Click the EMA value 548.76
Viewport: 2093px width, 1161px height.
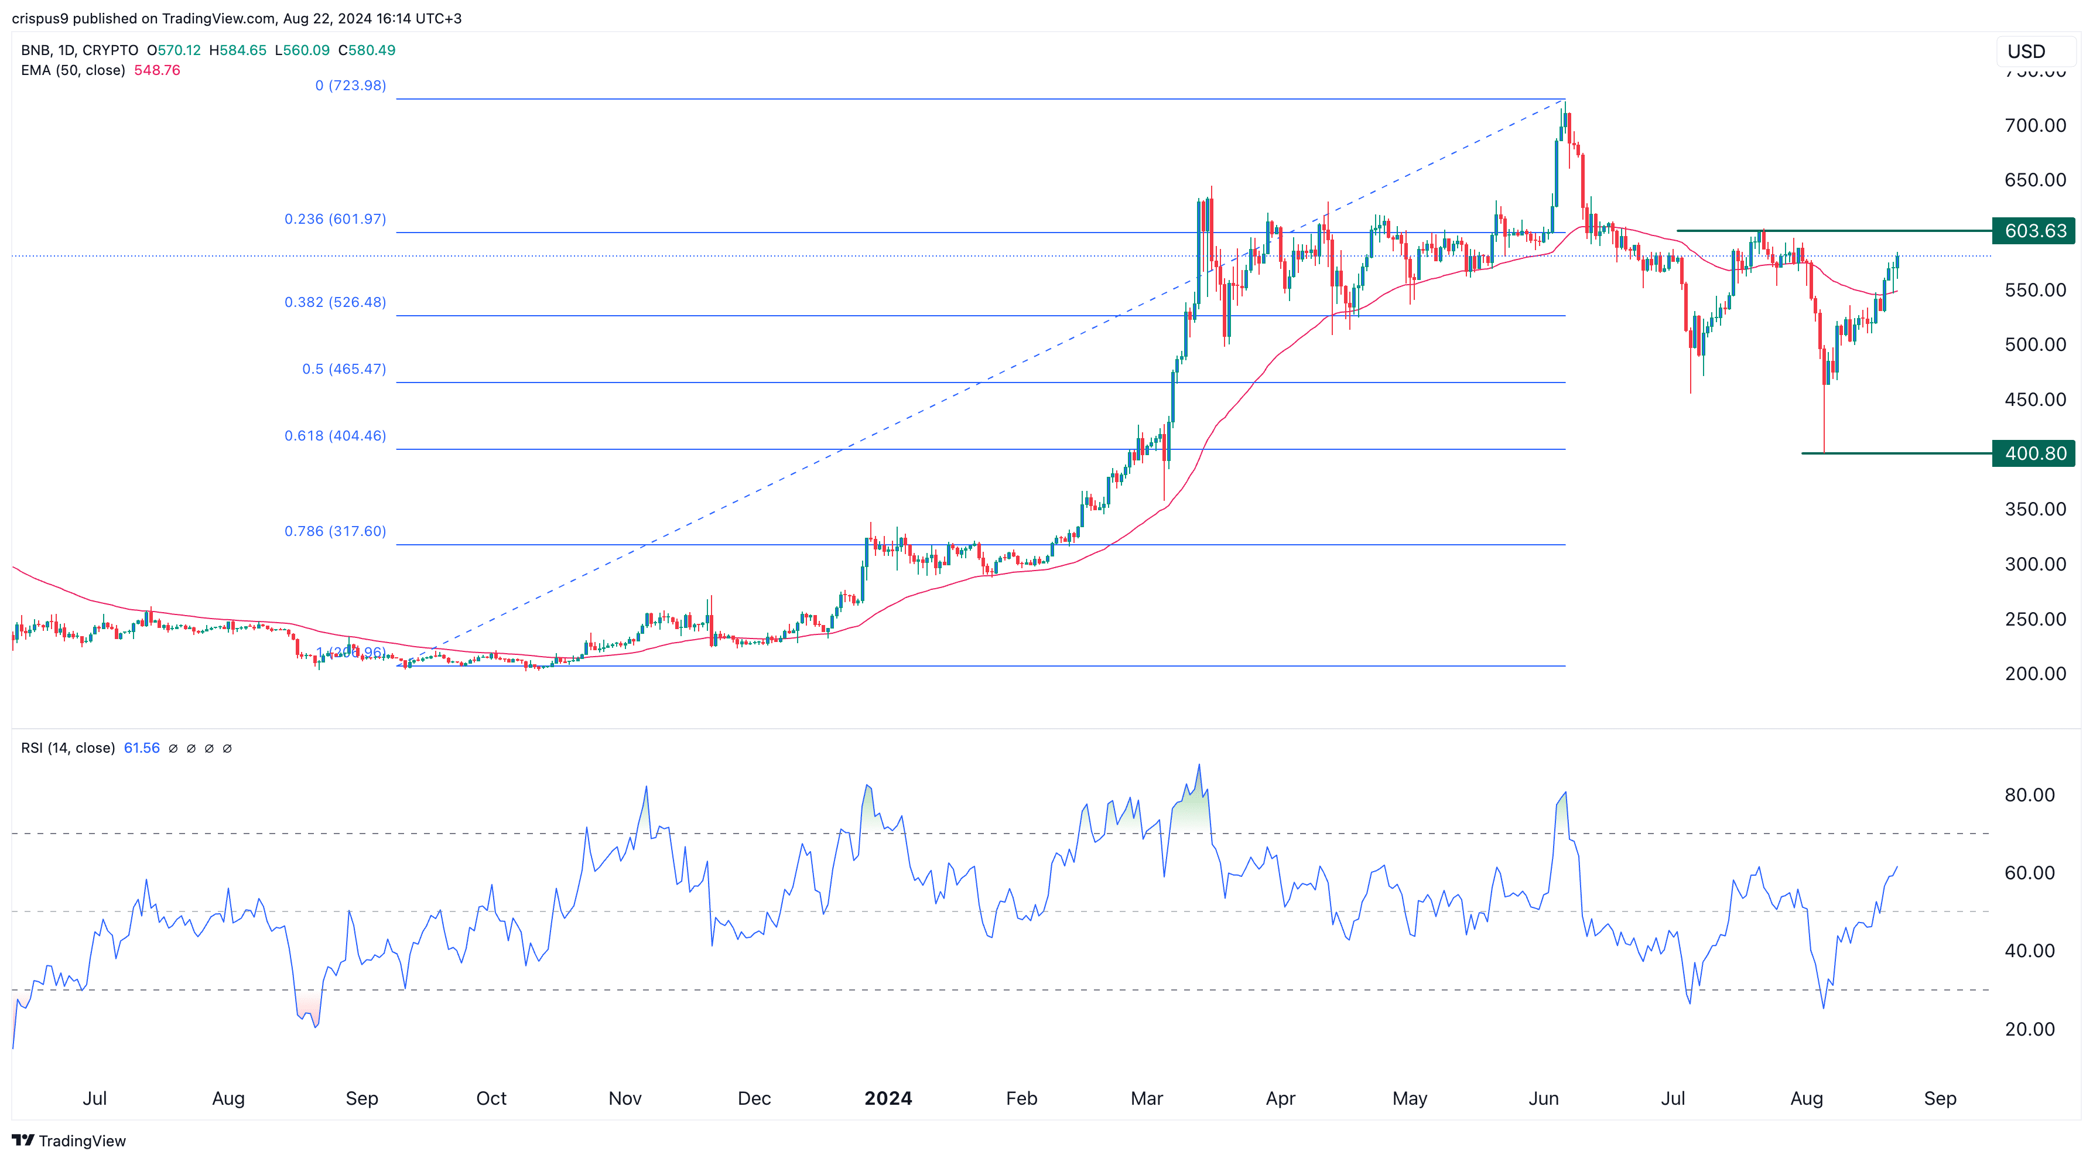coord(157,71)
